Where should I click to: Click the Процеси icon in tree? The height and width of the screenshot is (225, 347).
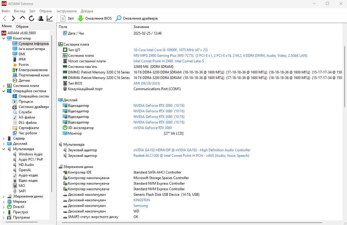(15, 102)
